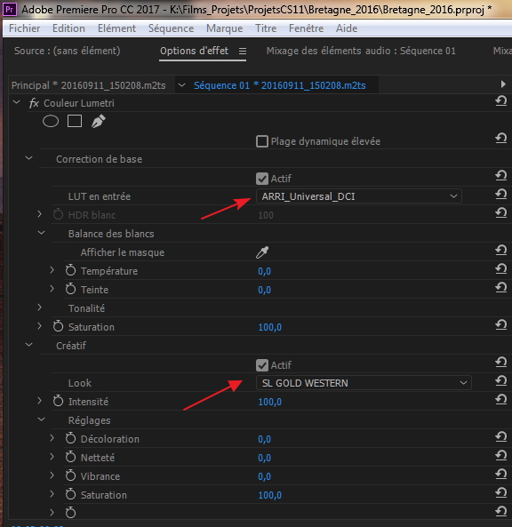Open the Look dropdown SL GOLD WESTERN
Image resolution: width=512 pixels, height=527 pixels.
click(x=364, y=383)
